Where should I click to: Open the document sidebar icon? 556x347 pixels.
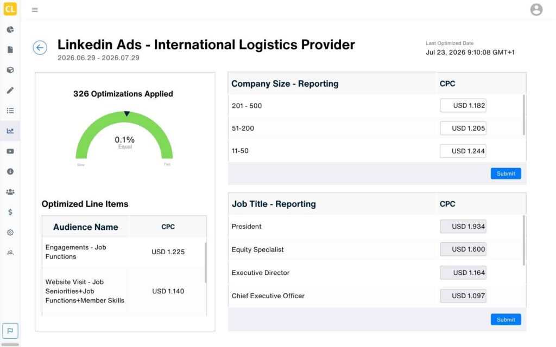10,49
